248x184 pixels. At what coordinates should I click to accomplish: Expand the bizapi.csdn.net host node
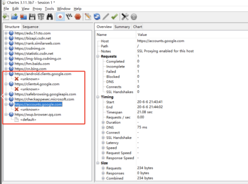(x=6, y=38)
